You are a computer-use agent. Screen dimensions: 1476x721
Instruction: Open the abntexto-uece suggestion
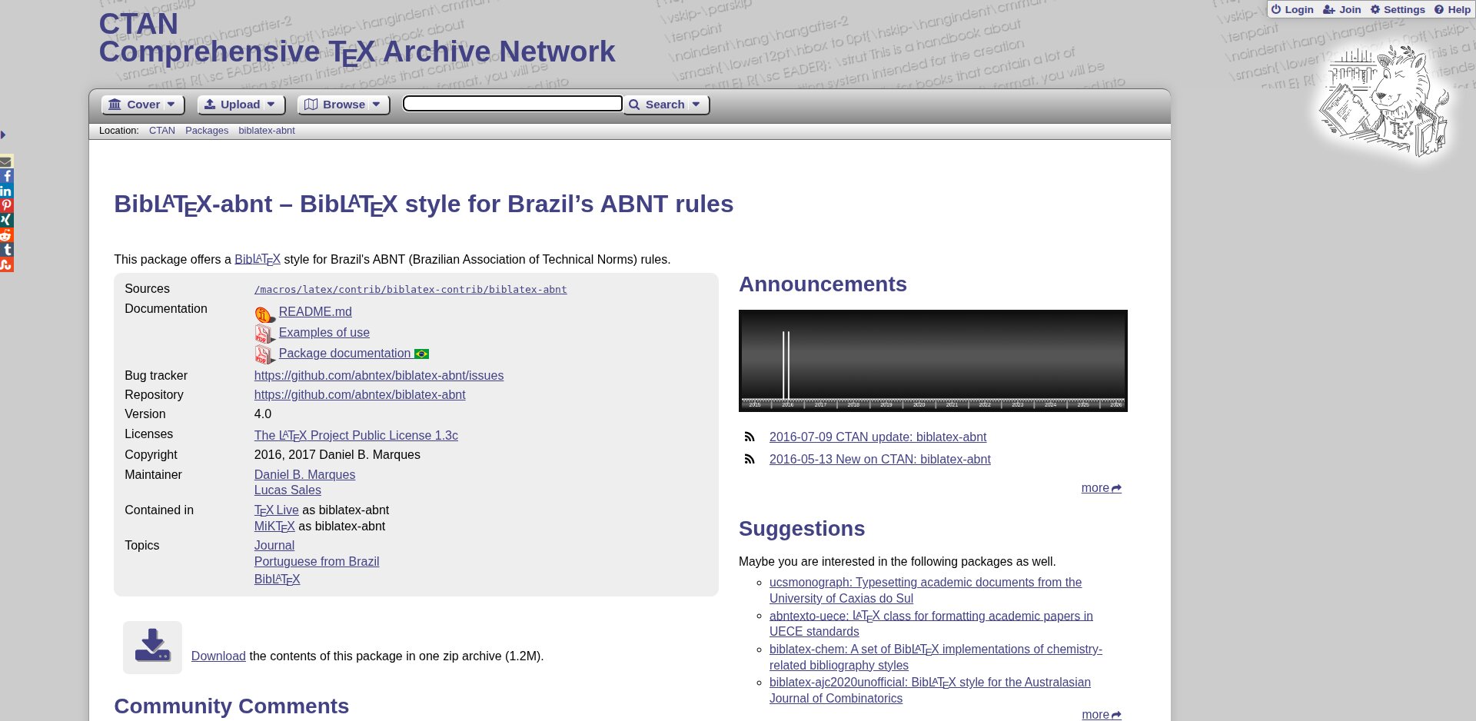(931, 623)
